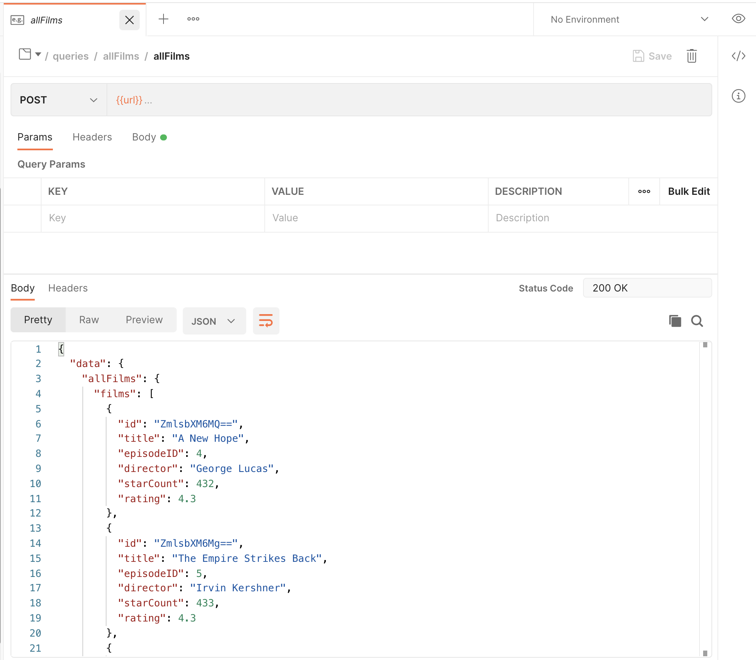Expand the POST method dropdown
Image resolution: width=756 pixels, height=660 pixels.
59,100
